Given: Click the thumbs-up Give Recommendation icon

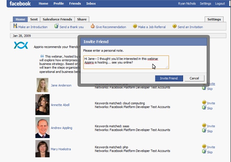Looking at the screenshot, I should [x=93, y=26].
